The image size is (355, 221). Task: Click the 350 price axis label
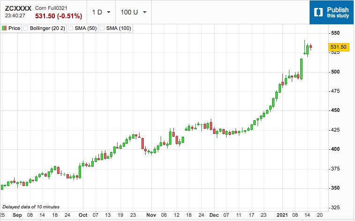click(335, 188)
